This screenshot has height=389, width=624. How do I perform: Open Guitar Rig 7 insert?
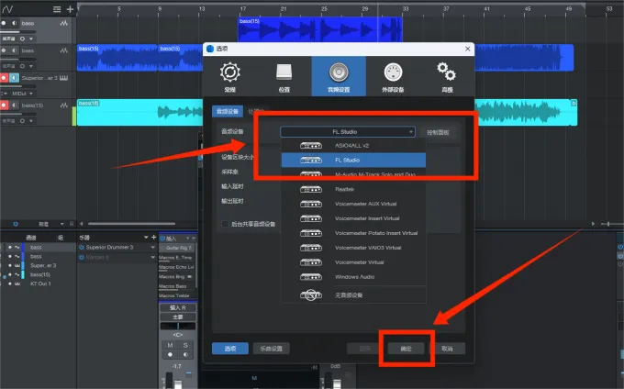(x=178, y=248)
